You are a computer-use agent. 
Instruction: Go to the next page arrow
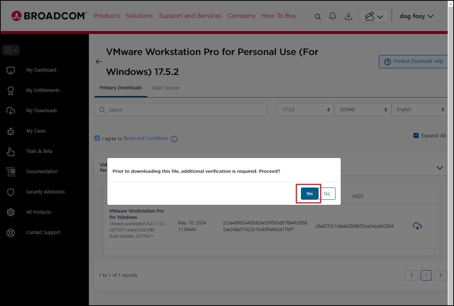coord(441,275)
